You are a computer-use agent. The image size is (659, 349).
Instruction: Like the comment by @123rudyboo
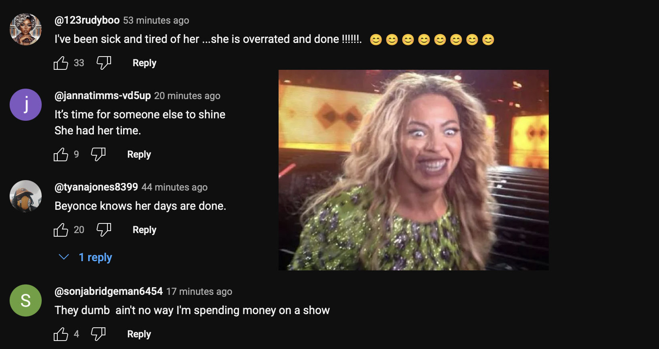(61, 63)
